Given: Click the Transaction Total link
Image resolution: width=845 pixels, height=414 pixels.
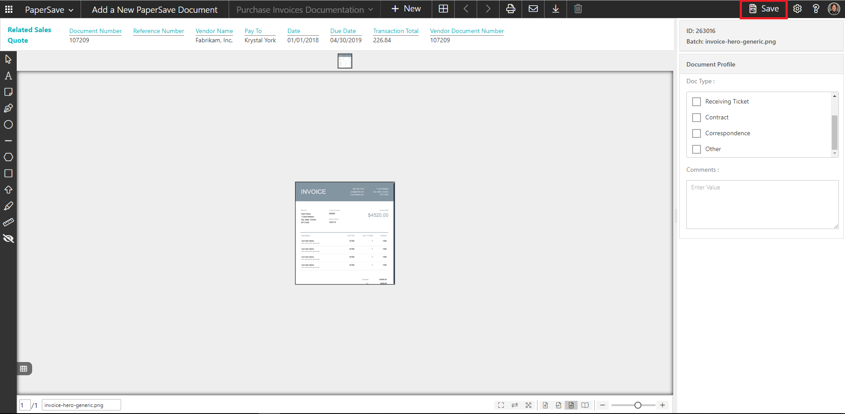Looking at the screenshot, I should pos(396,31).
